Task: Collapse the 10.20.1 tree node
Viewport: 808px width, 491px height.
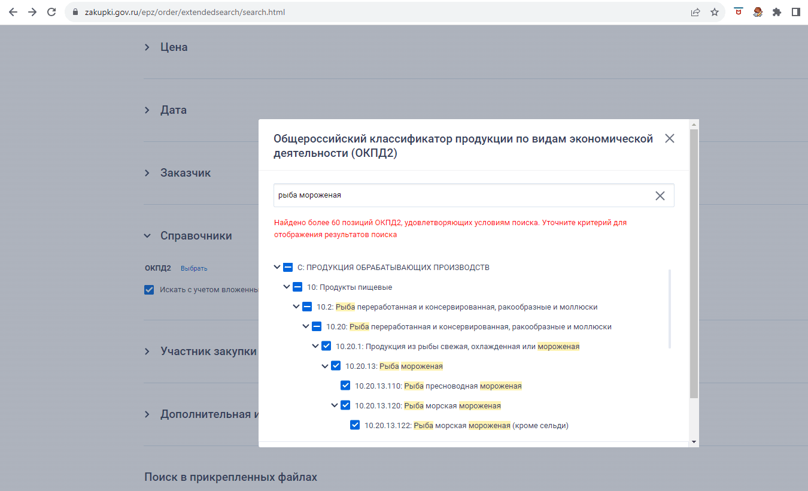Action: [315, 346]
